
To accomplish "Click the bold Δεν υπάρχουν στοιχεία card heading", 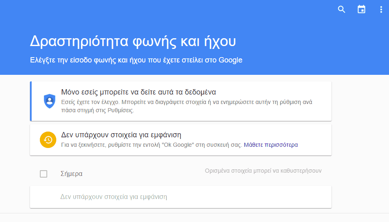I will point(121,135).
